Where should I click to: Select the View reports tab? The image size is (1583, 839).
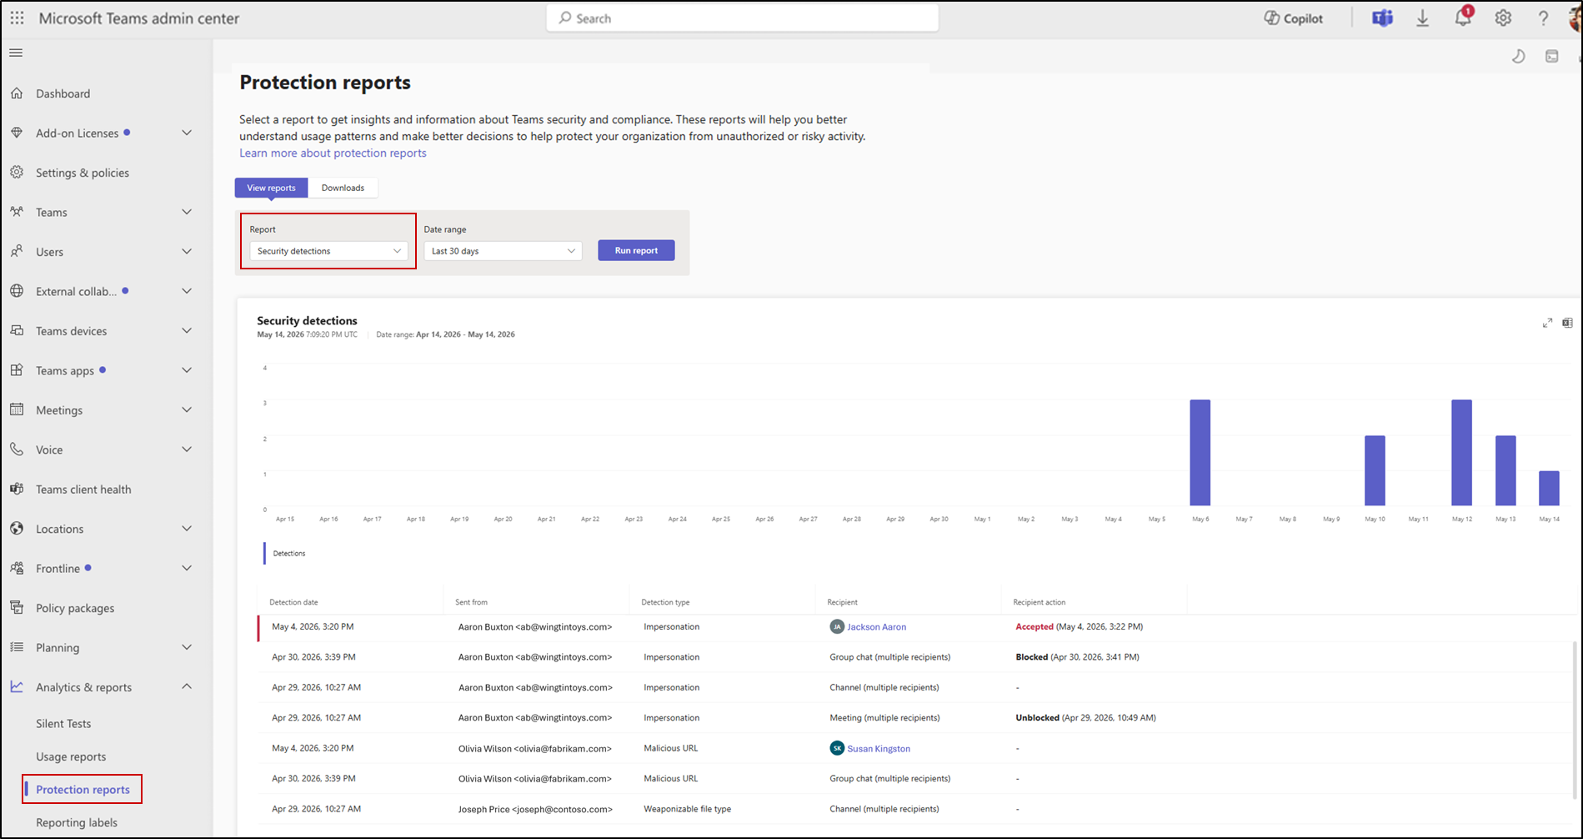click(x=271, y=188)
